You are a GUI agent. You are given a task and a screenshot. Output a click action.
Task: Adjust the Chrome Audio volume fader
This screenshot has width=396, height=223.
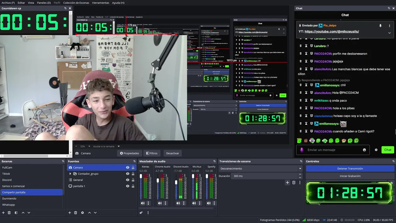coord(158,181)
